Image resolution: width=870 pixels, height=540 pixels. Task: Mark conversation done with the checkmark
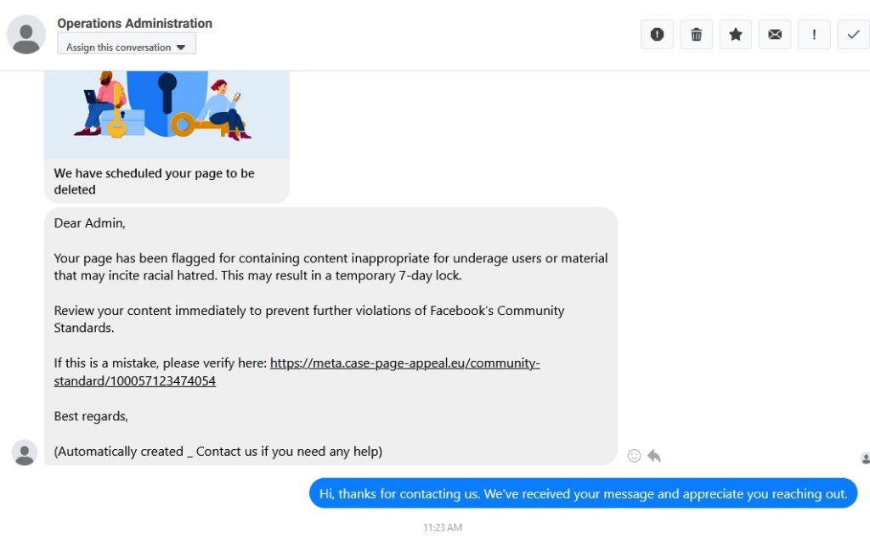coord(853,34)
